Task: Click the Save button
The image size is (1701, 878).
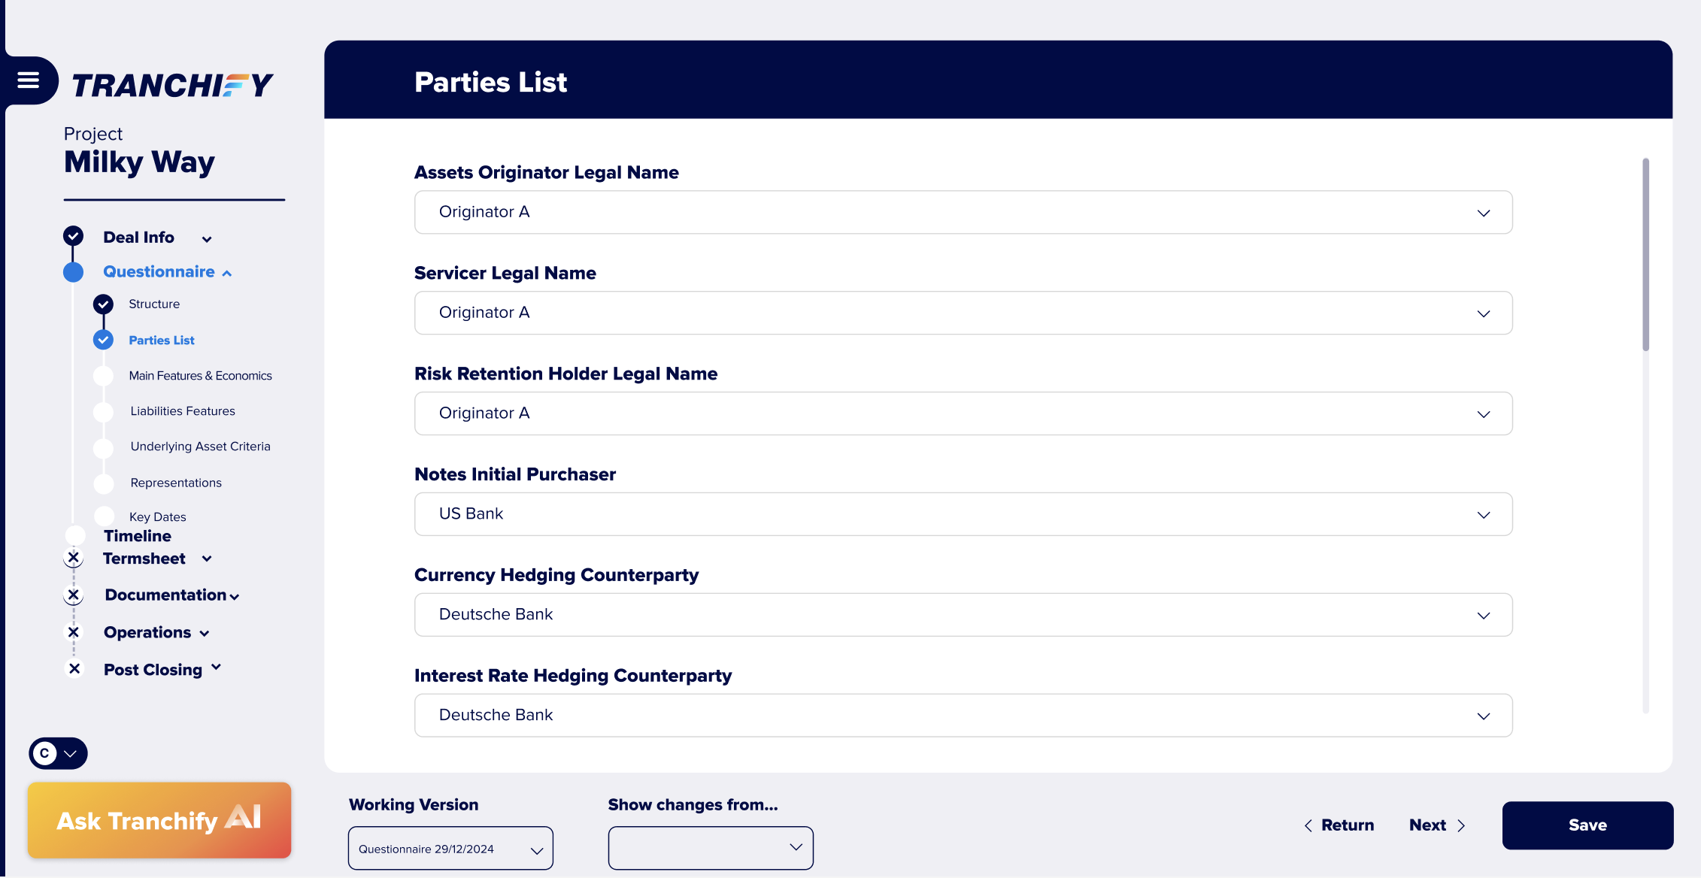Action: (x=1587, y=825)
